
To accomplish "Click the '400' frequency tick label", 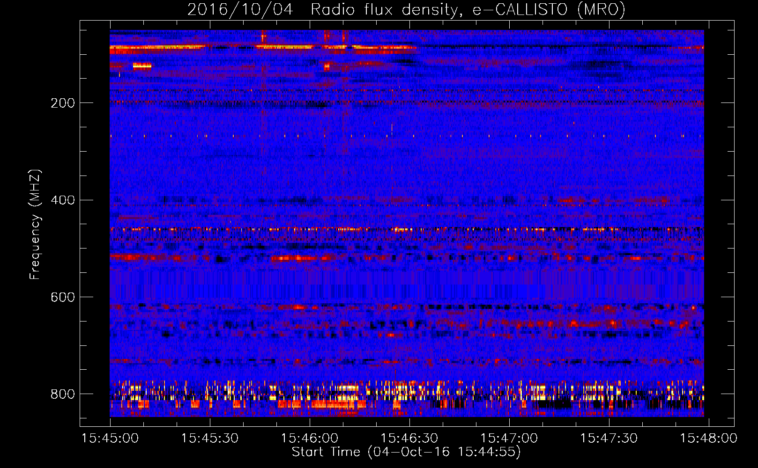I will (x=63, y=200).
